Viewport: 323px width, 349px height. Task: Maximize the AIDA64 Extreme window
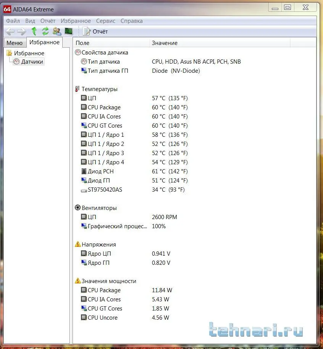(287, 7)
